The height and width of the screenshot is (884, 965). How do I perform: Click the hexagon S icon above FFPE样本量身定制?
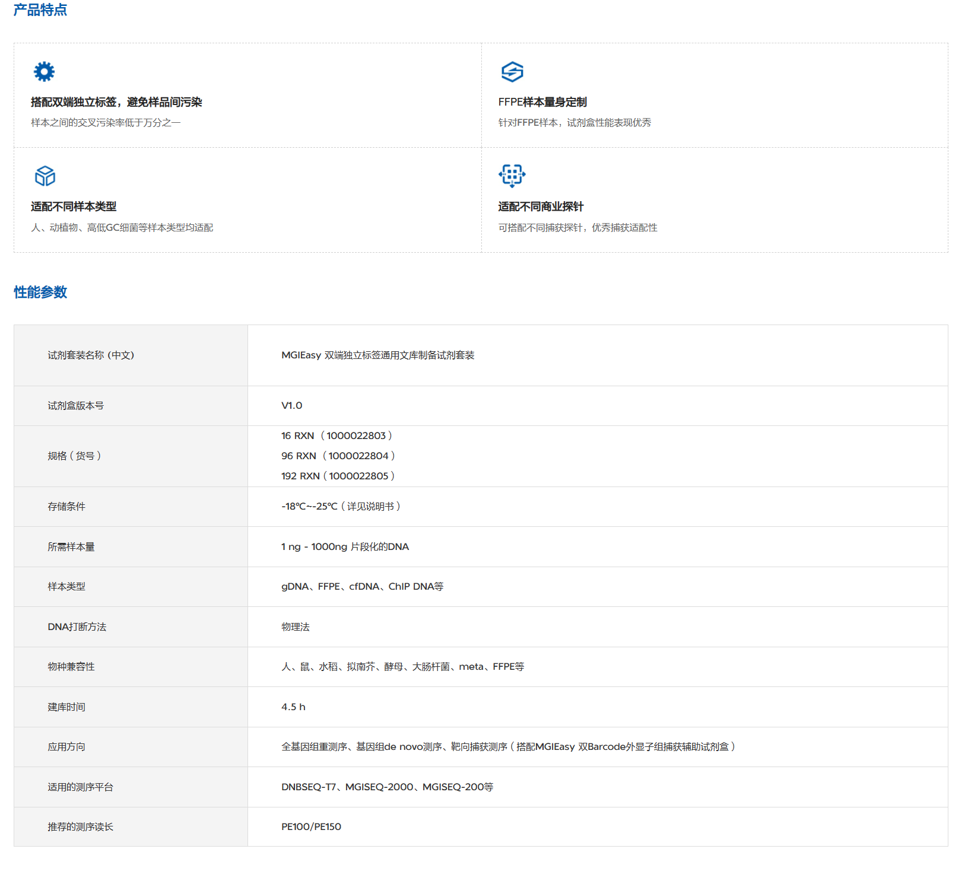point(512,72)
